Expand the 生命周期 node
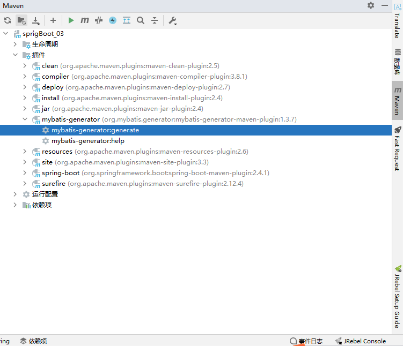403x346 pixels. pos(15,44)
